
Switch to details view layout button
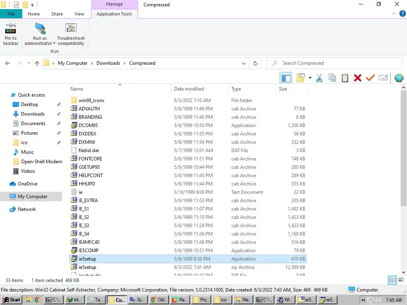(x=392, y=280)
